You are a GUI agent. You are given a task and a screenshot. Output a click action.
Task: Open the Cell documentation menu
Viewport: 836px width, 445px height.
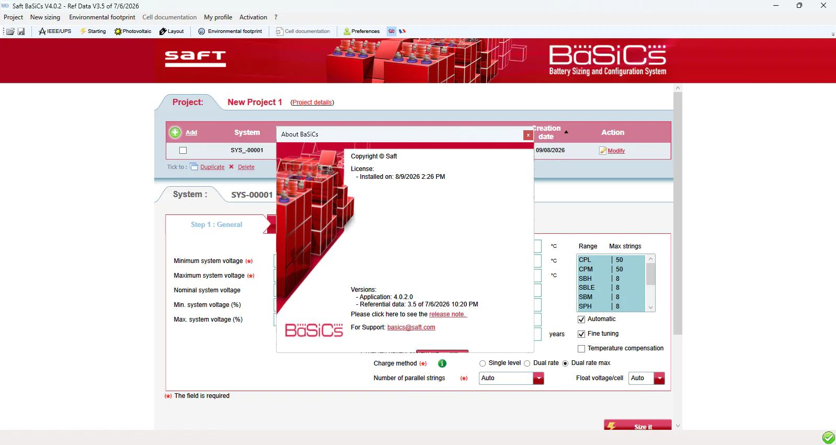(169, 17)
